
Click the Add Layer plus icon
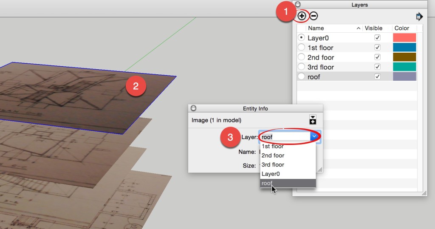(x=302, y=16)
